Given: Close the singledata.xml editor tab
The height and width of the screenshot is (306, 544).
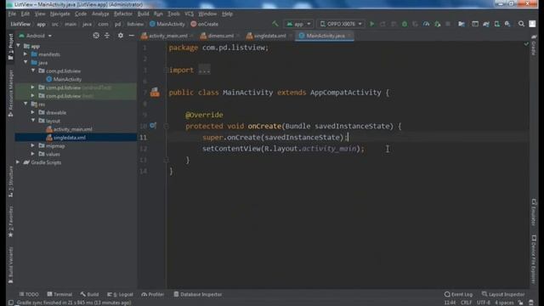Looking at the screenshot, I should [x=291, y=36].
